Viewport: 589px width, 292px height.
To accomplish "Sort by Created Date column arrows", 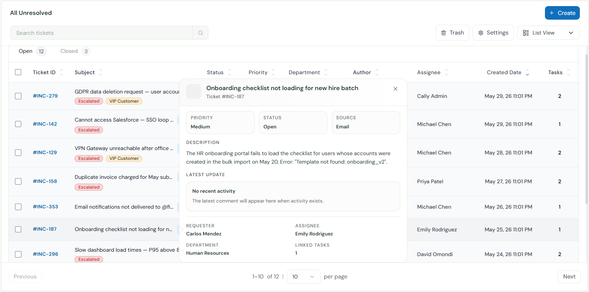I will tap(527, 72).
